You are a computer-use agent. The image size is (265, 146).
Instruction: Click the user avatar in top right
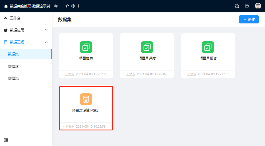pos(258,6)
